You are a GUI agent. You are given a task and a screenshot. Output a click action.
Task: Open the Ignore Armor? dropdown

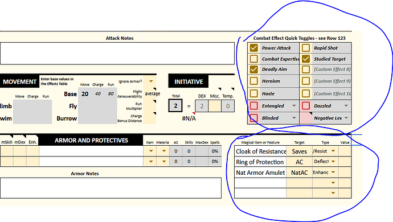tap(151, 81)
